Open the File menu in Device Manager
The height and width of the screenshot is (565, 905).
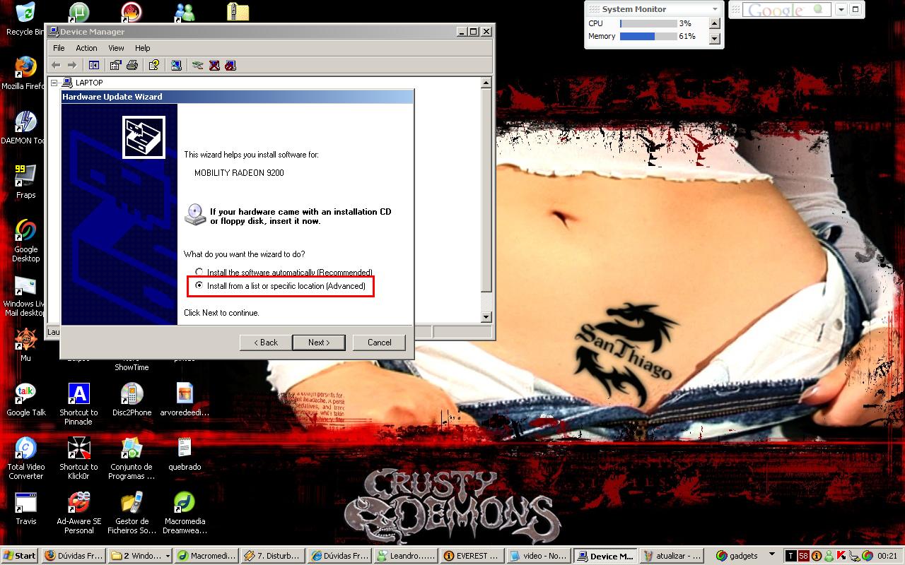[59, 48]
